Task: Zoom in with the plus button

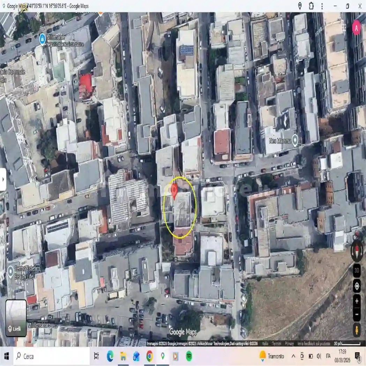Action: 357,301
